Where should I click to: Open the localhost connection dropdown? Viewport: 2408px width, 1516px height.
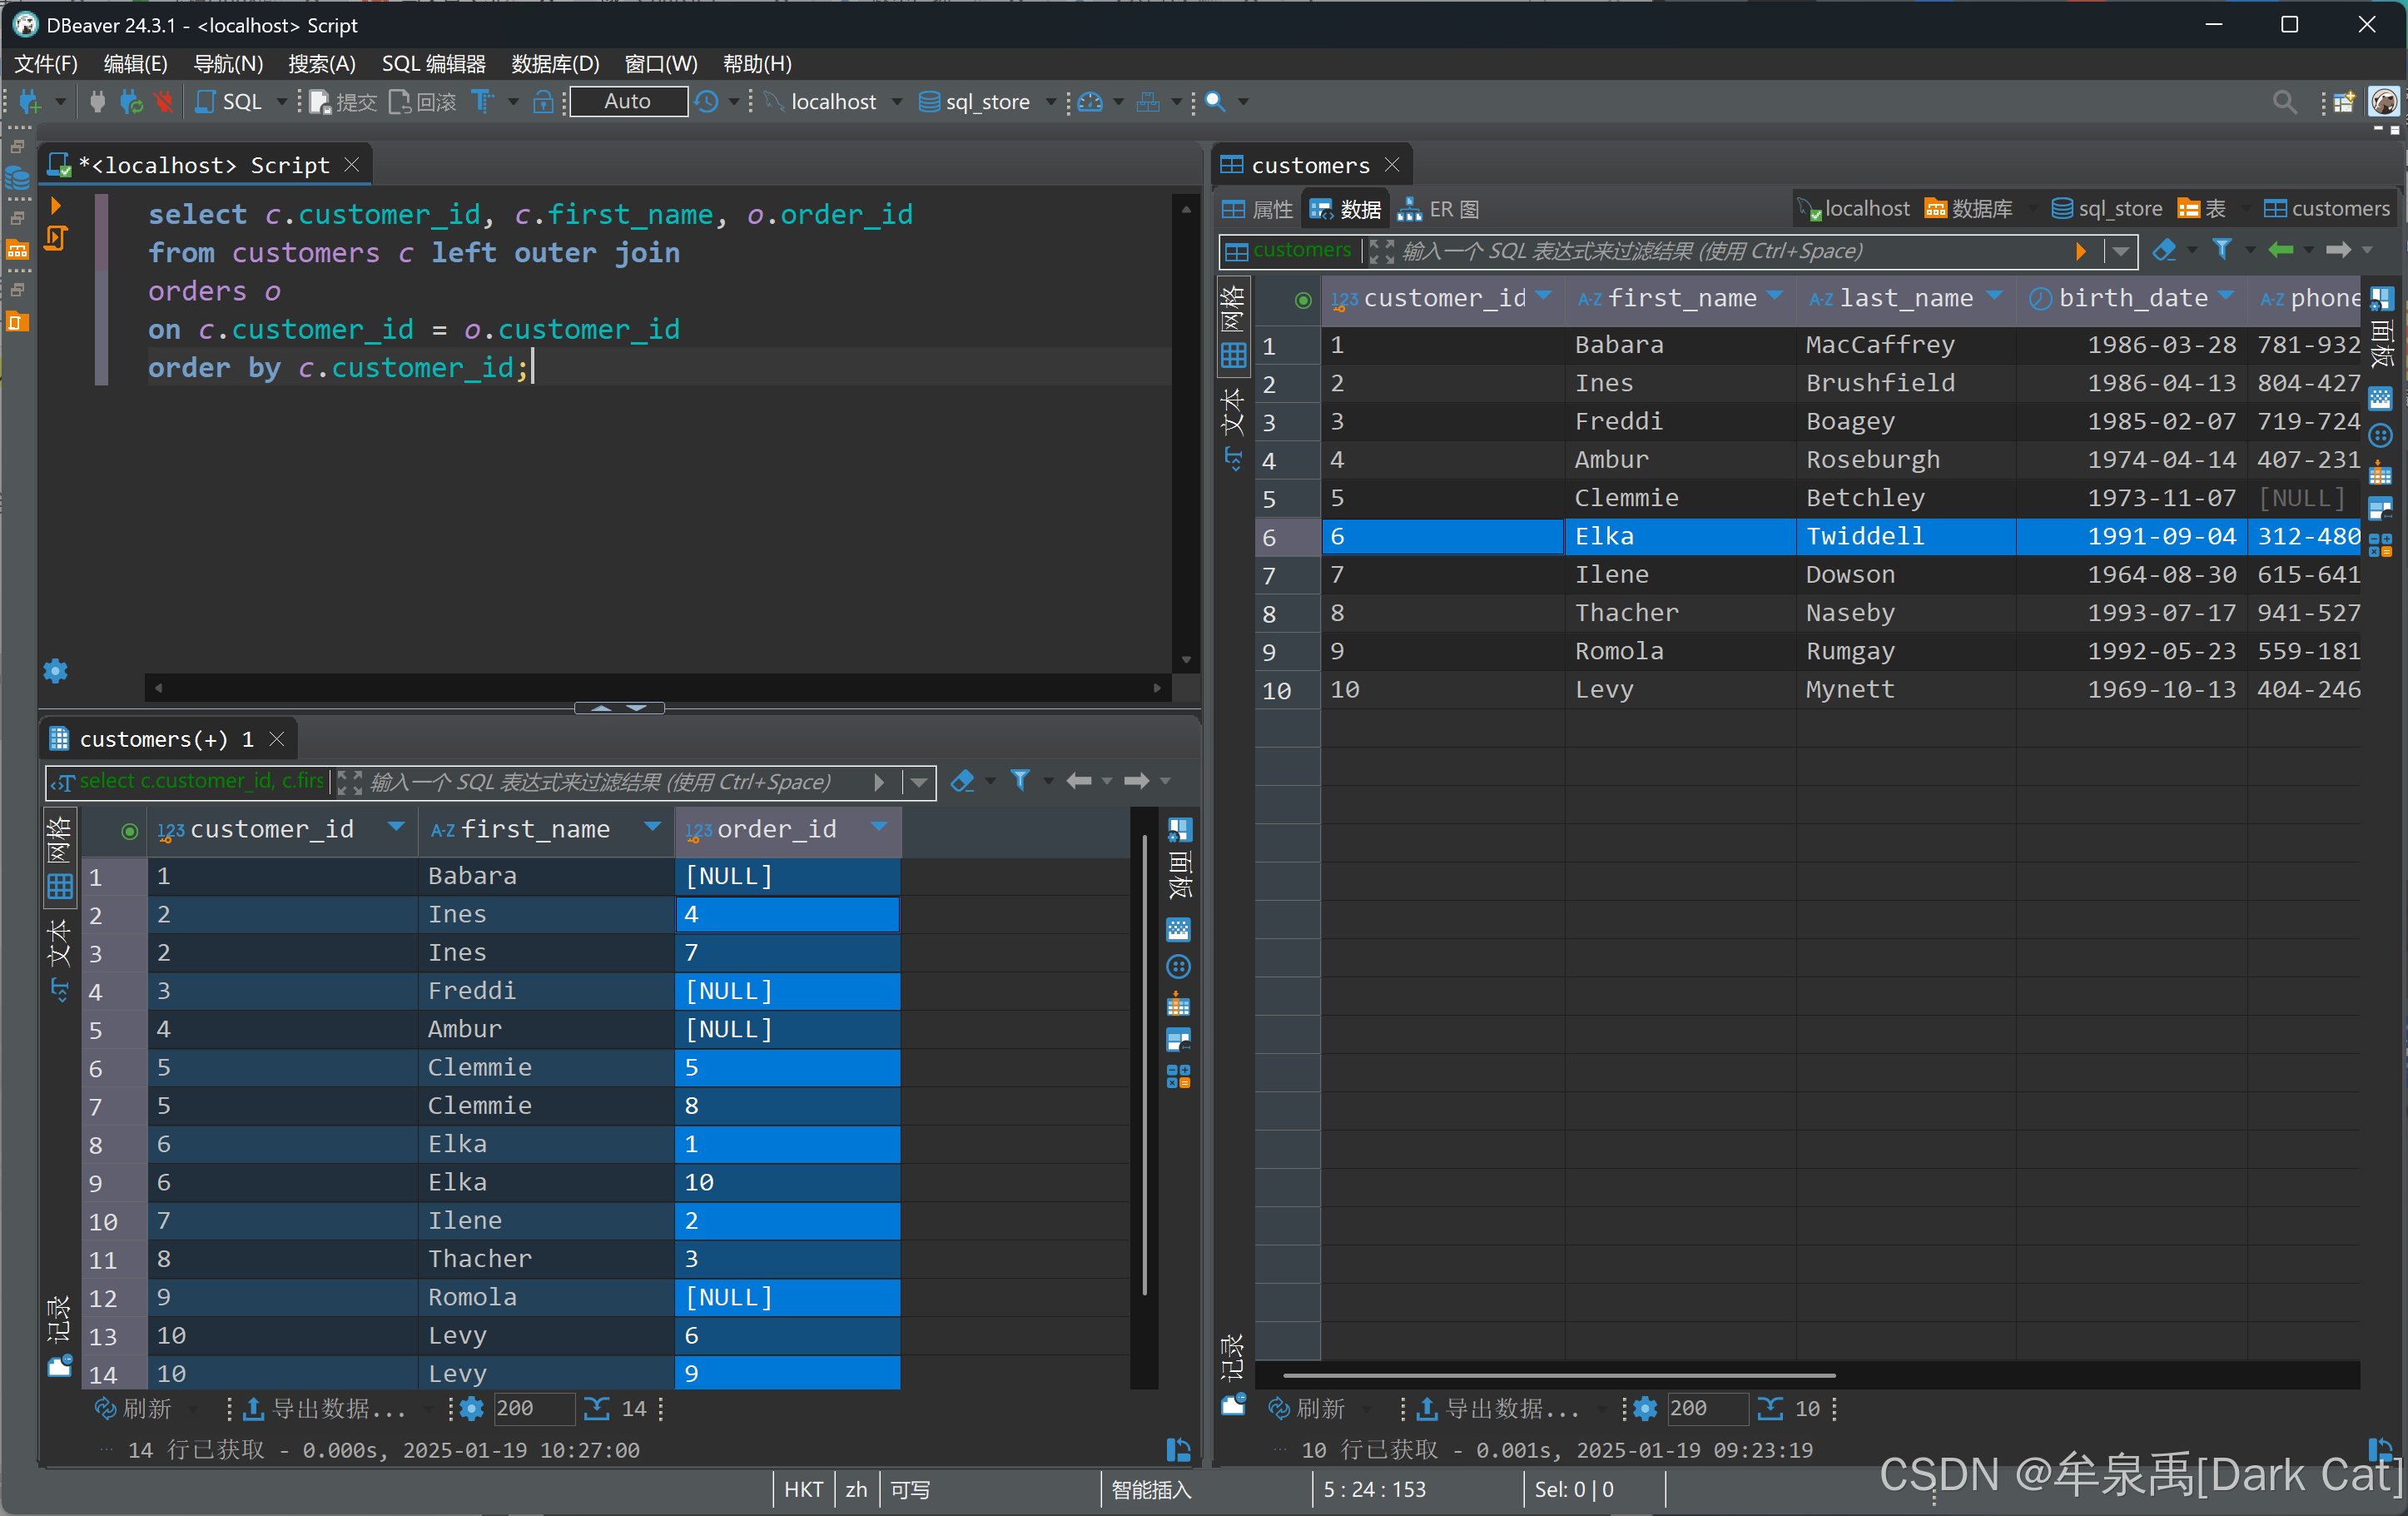(896, 102)
